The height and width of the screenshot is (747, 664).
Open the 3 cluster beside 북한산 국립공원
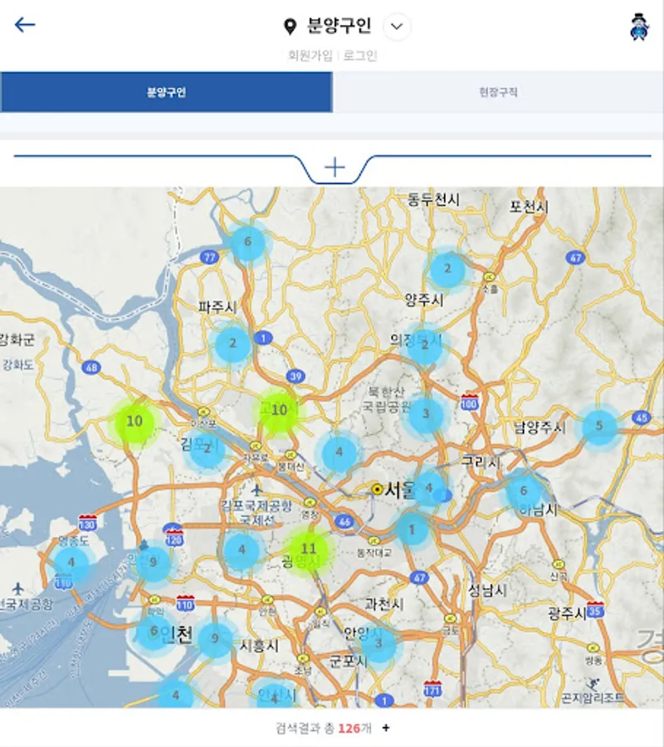[x=426, y=414]
